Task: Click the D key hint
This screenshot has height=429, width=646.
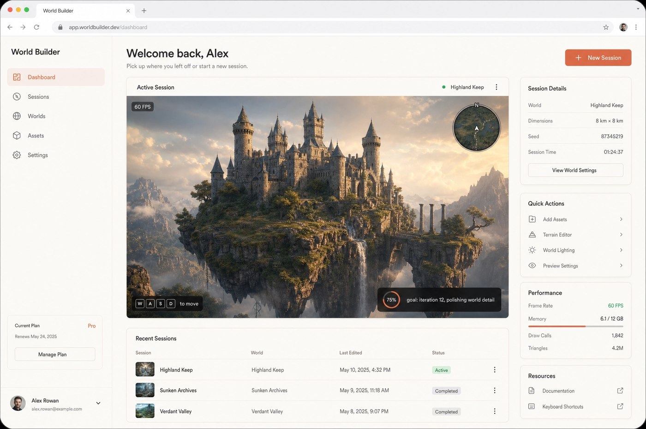Action: click(x=171, y=303)
